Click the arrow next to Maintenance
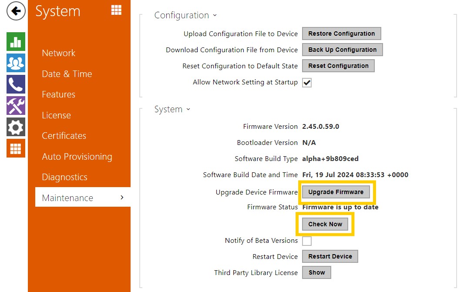Image resolution: width=464 pixels, height=292 pixels. coord(122,198)
